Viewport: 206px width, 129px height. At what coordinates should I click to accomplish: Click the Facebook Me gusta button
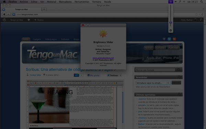tap(93, 75)
